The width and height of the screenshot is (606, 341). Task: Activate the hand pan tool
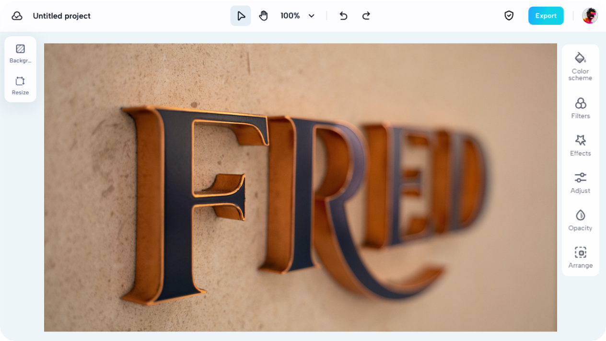(x=263, y=16)
